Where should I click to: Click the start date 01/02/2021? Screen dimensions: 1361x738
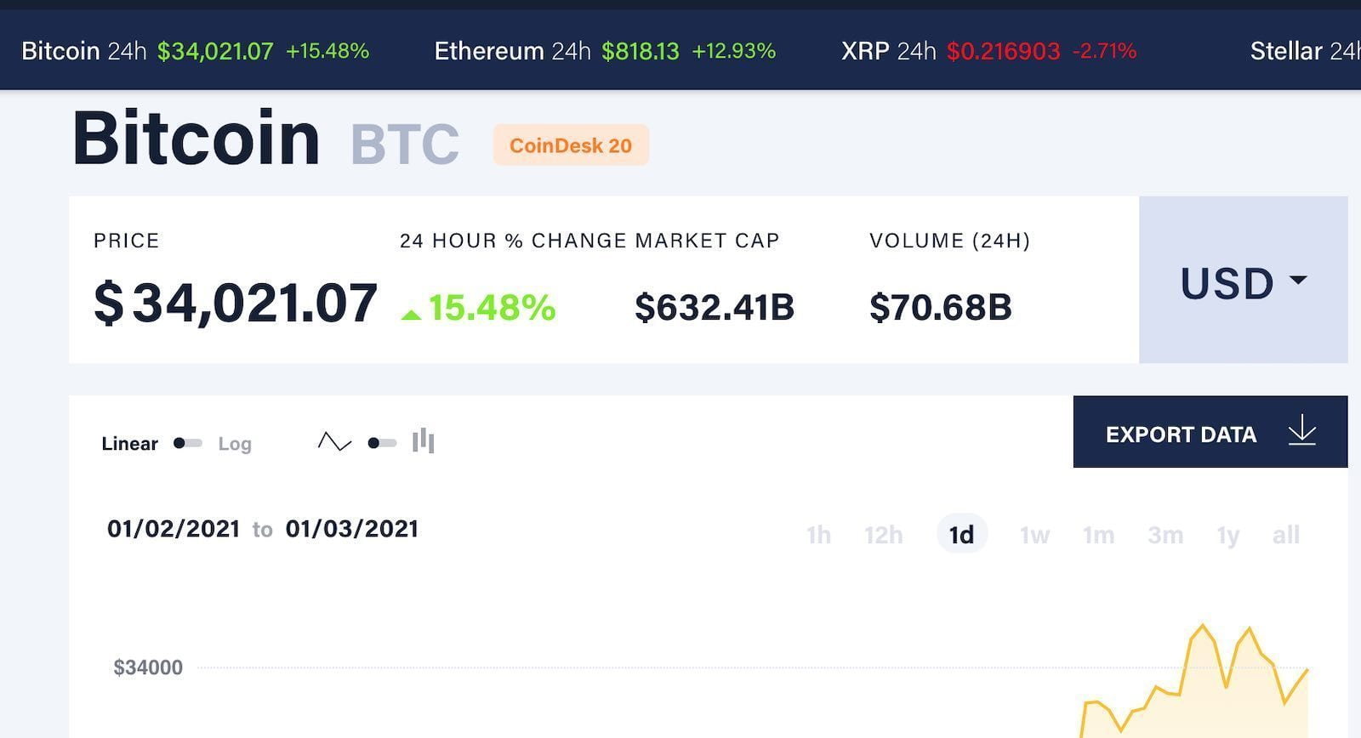point(174,529)
